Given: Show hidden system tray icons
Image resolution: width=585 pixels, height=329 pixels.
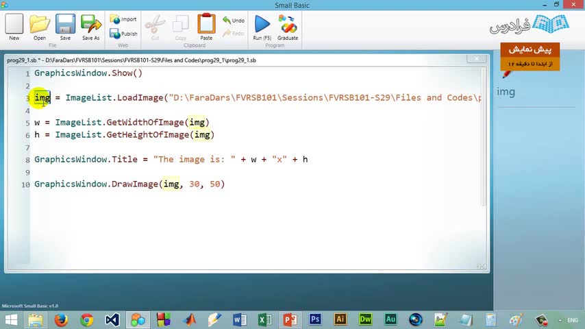Looking at the screenshot, I should click(x=560, y=320).
